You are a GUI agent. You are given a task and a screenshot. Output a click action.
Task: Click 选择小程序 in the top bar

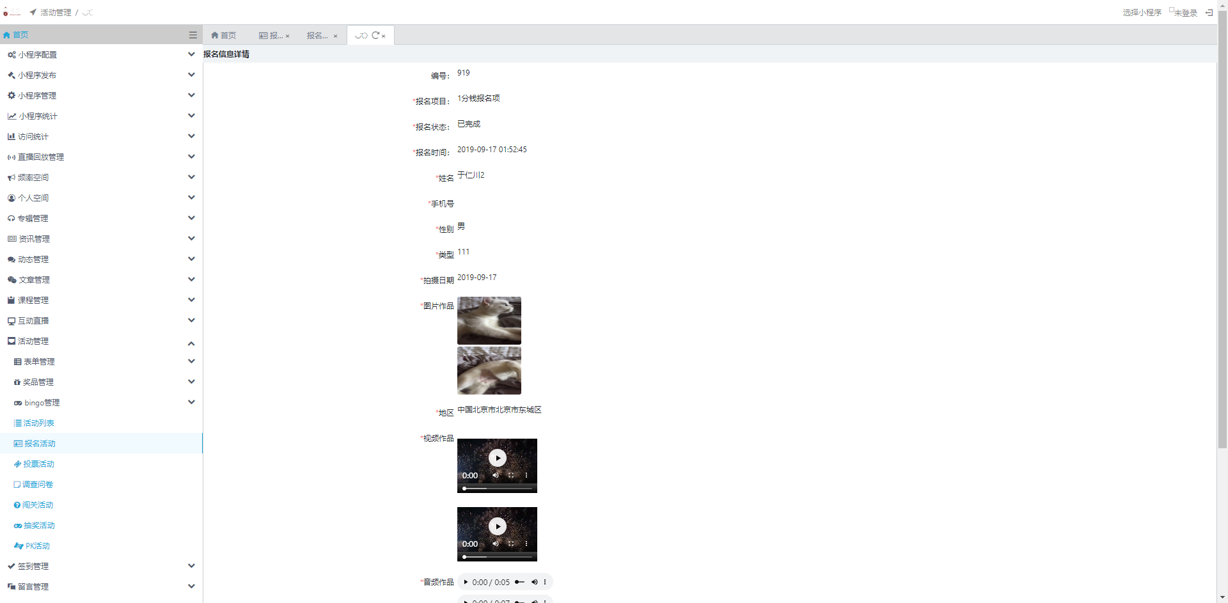point(1142,13)
